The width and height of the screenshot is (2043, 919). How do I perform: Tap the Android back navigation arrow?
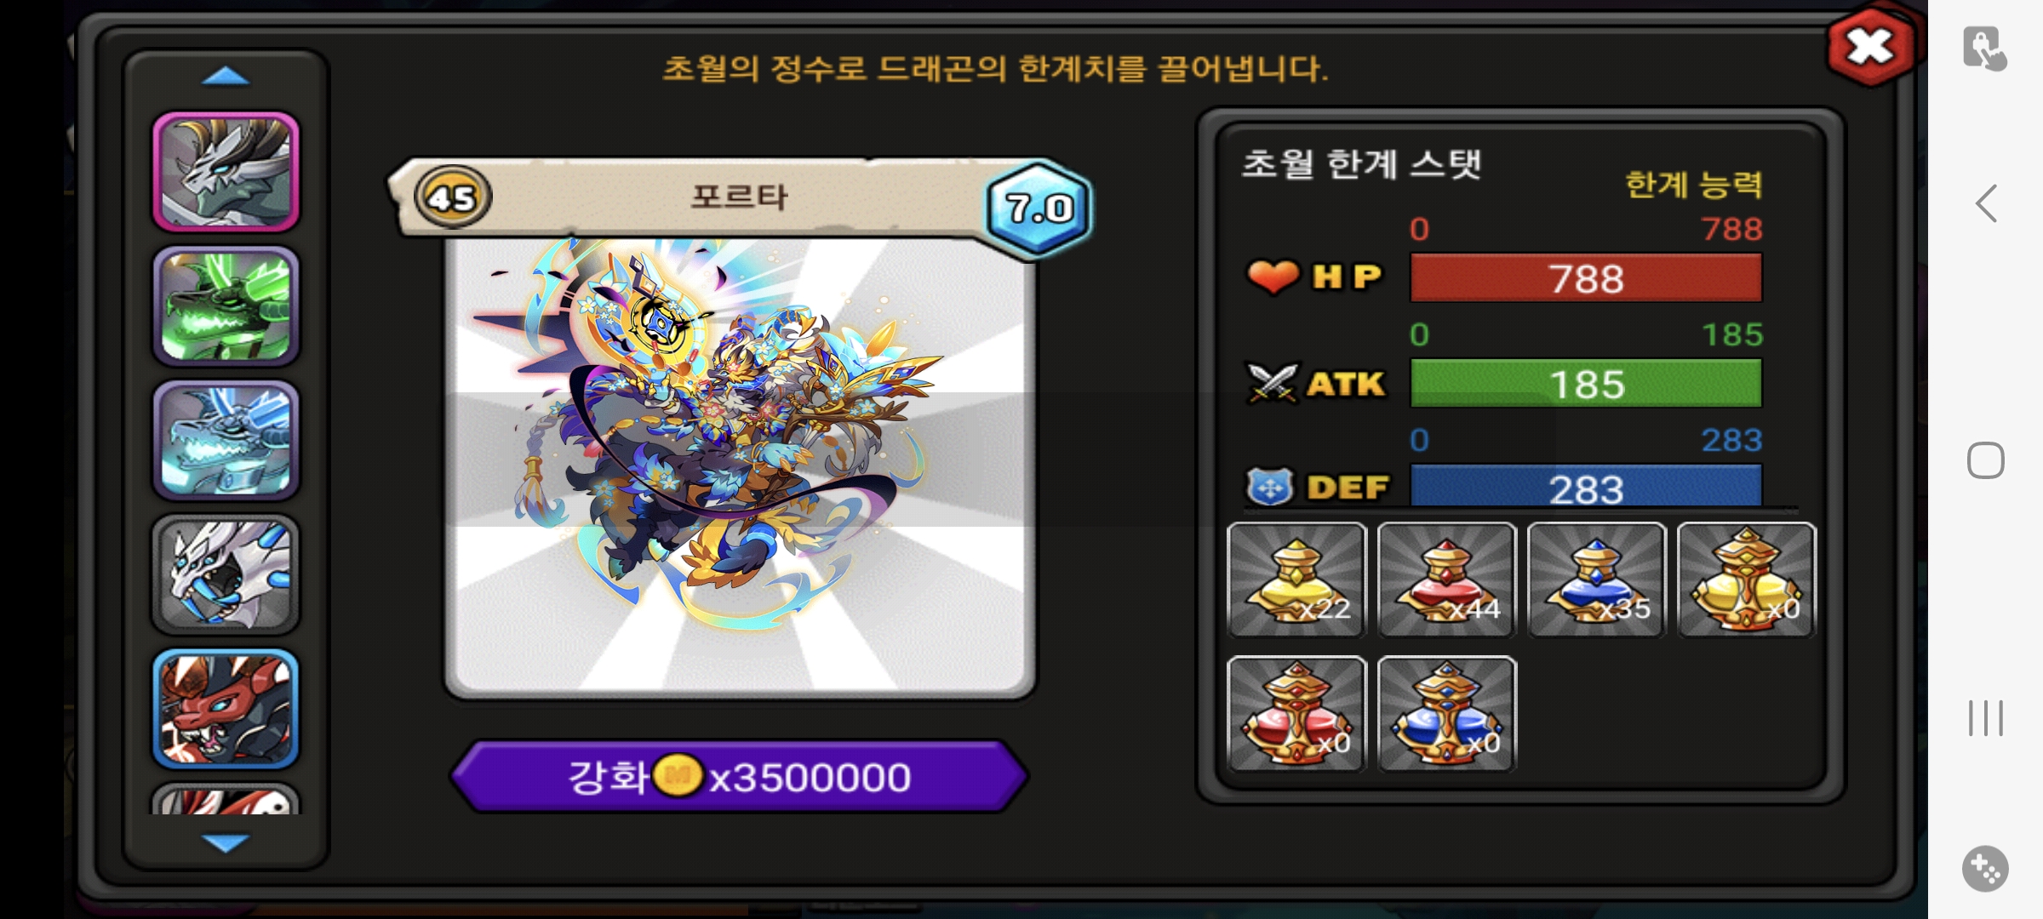pos(1986,203)
